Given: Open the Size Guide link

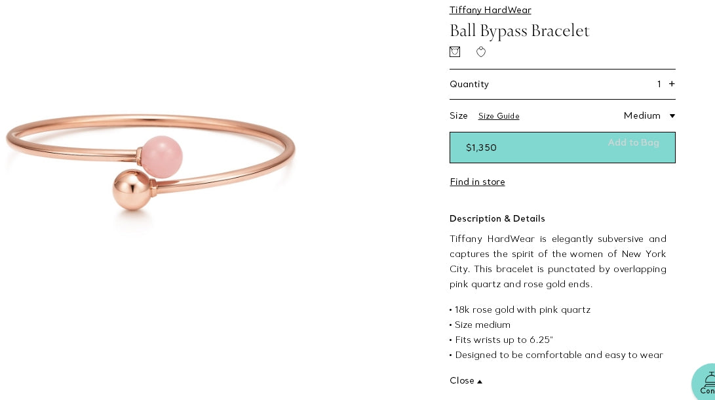Looking at the screenshot, I should click(x=499, y=116).
